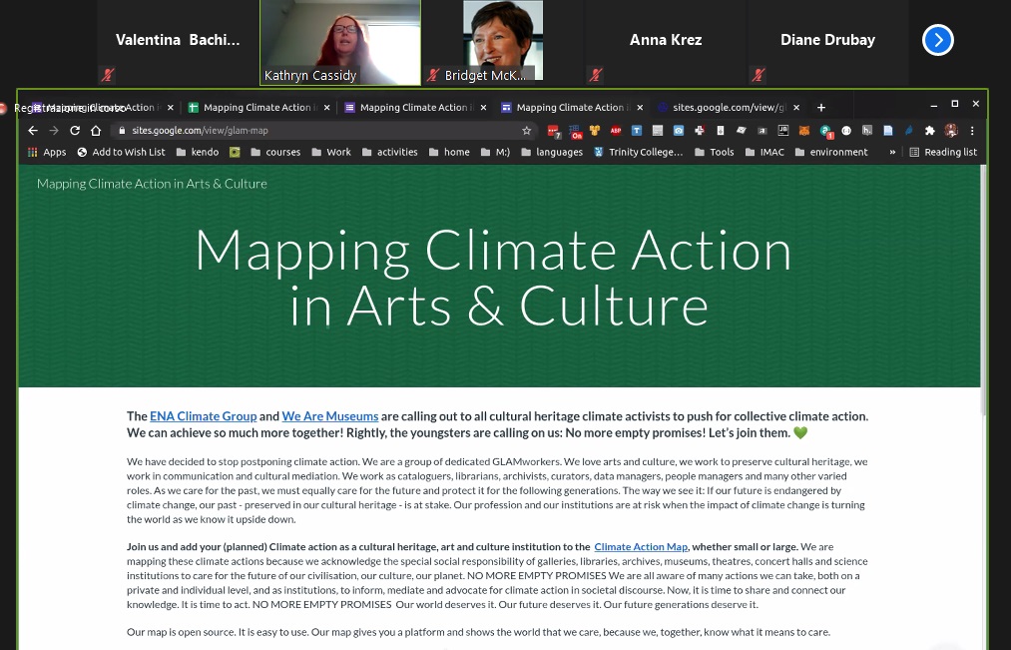Open the Work bookmarks folder

tap(330, 152)
